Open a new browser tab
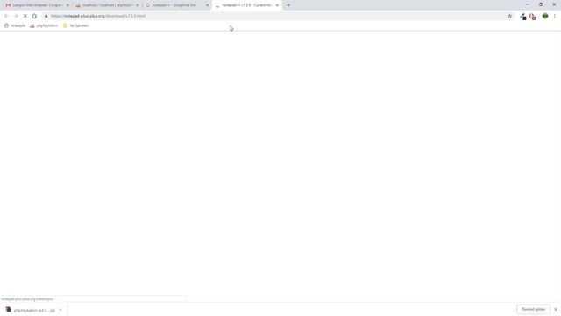The image size is (561, 316). (x=288, y=5)
